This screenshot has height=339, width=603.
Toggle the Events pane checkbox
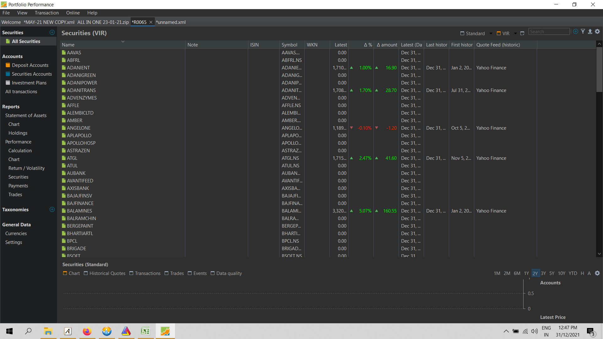(x=190, y=273)
